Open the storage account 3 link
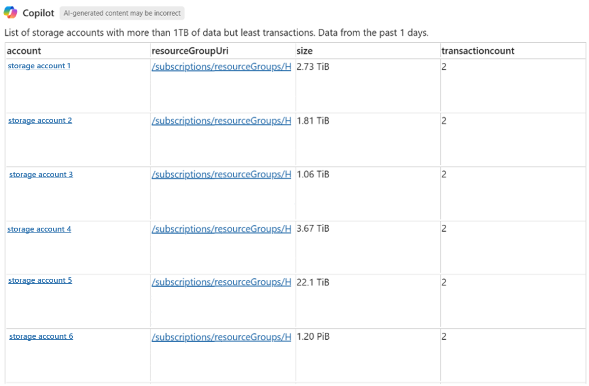This screenshot has height=386, width=589. click(x=41, y=174)
